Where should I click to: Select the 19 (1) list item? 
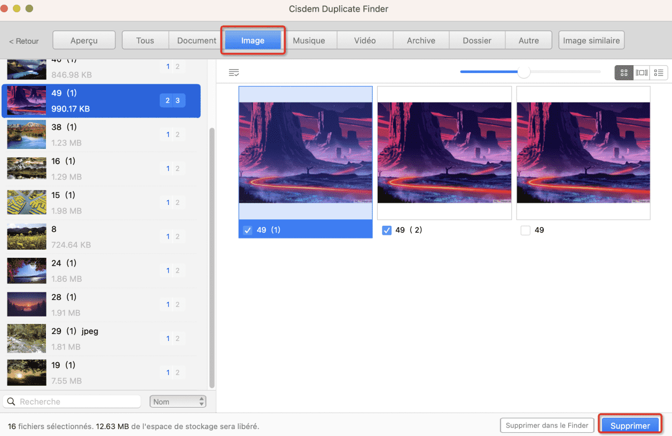pyautogui.click(x=101, y=373)
